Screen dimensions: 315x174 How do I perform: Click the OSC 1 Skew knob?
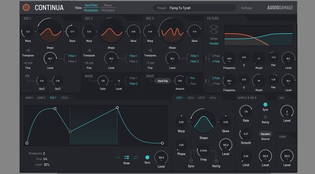72,32
